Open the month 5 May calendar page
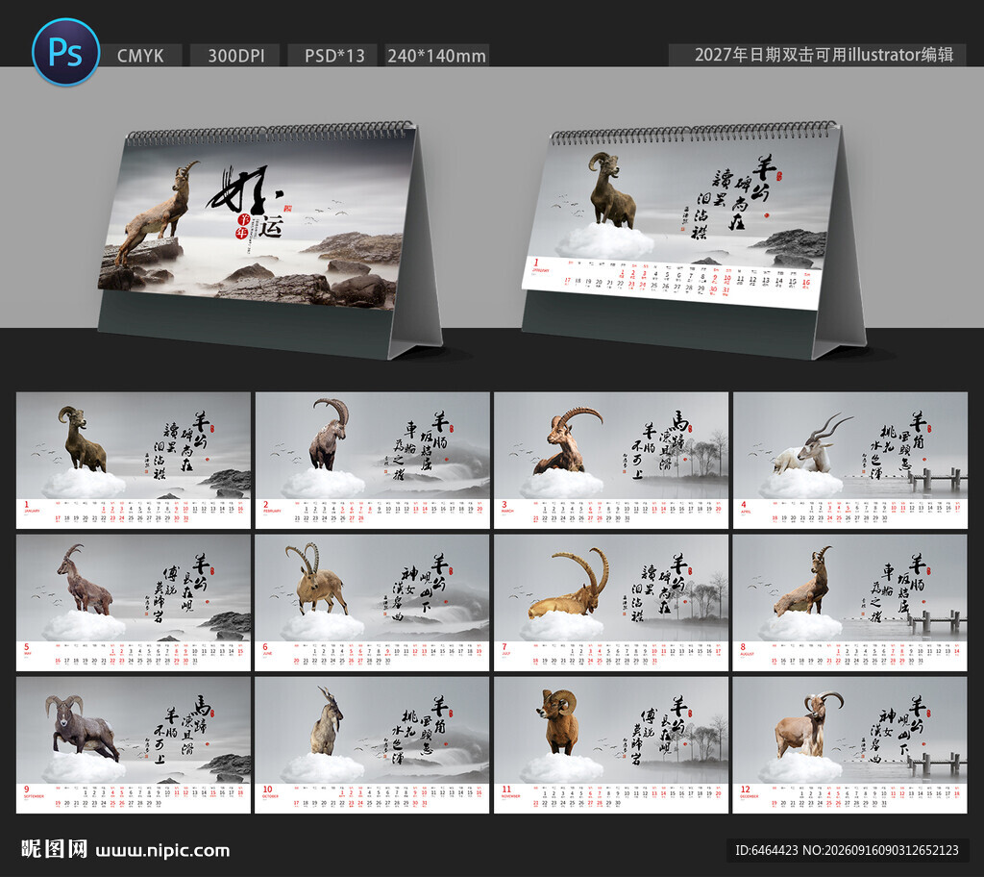Image resolution: width=984 pixels, height=877 pixels. pos(133,603)
